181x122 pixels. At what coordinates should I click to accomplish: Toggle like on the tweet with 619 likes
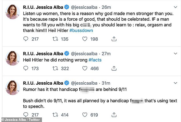tap(85, 115)
